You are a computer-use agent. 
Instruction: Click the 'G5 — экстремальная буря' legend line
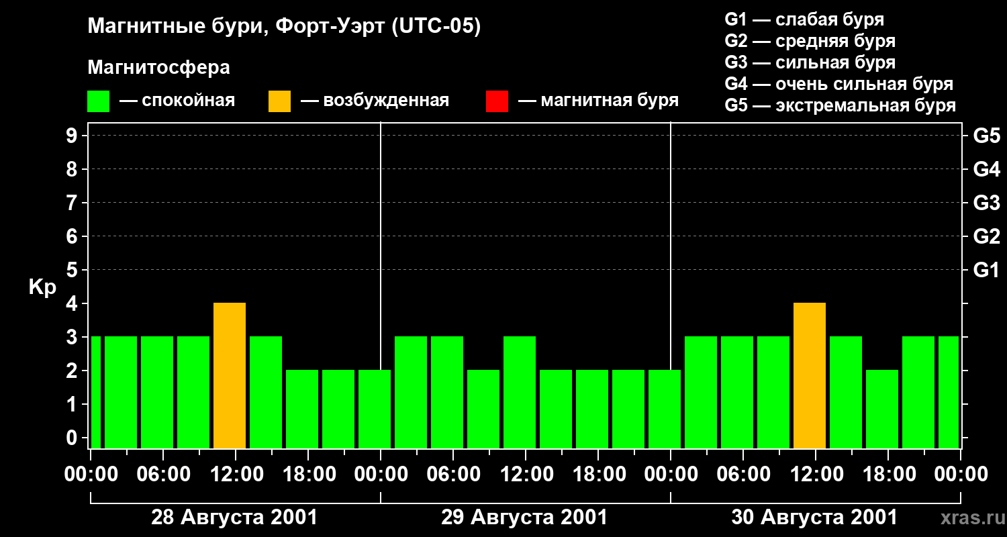[841, 106]
